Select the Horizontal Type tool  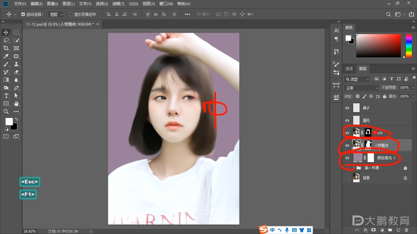pyautogui.click(x=6, y=96)
